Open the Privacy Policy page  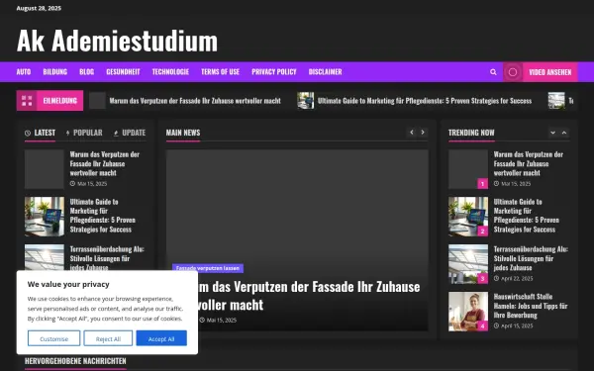click(274, 72)
